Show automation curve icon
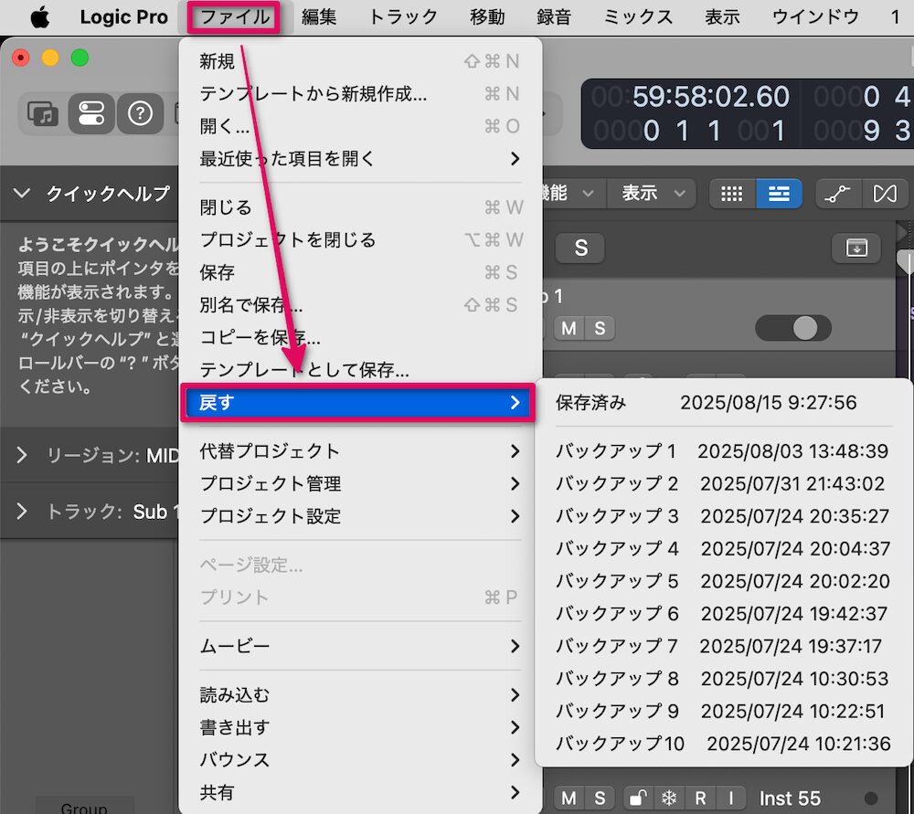914x814 pixels. pyautogui.click(x=837, y=194)
